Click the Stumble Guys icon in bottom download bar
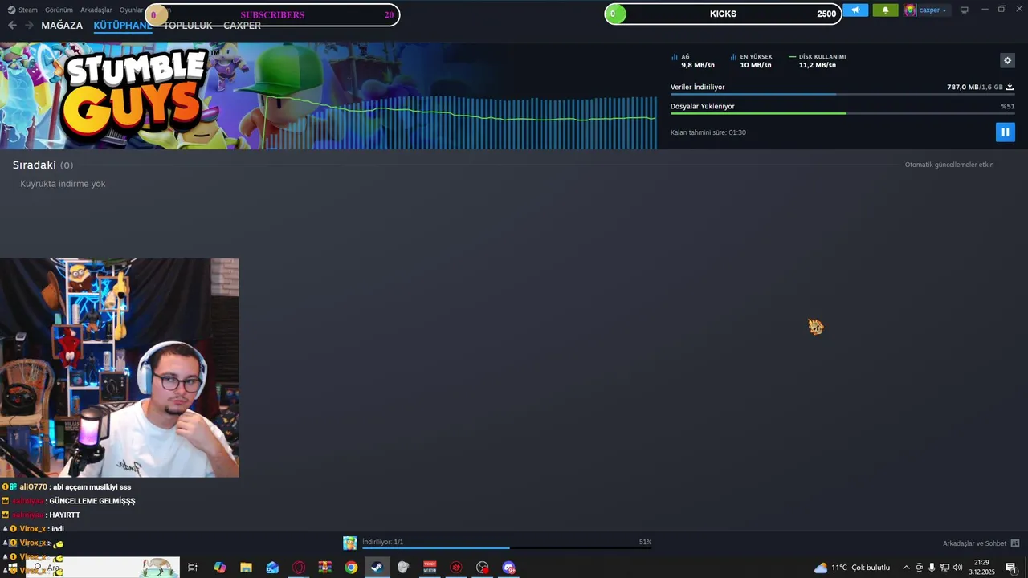Image resolution: width=1028 pixels, height=578 pixels. (x=350, y=543)
